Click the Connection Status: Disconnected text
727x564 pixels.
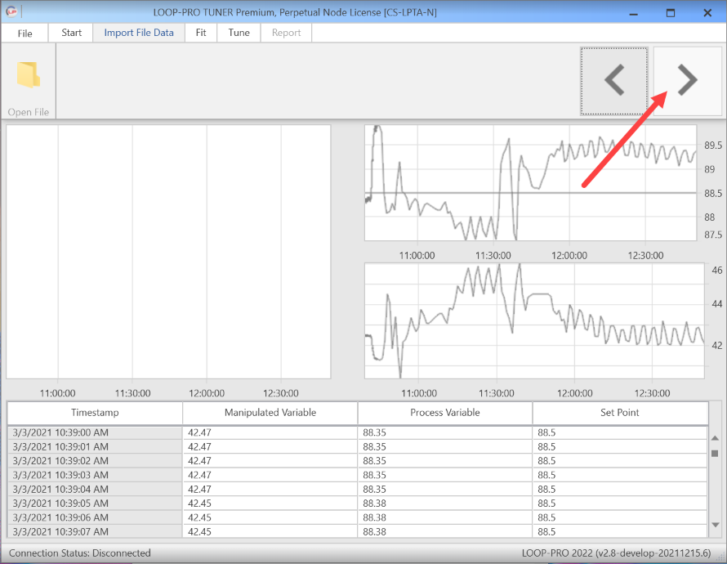(80, 553)
